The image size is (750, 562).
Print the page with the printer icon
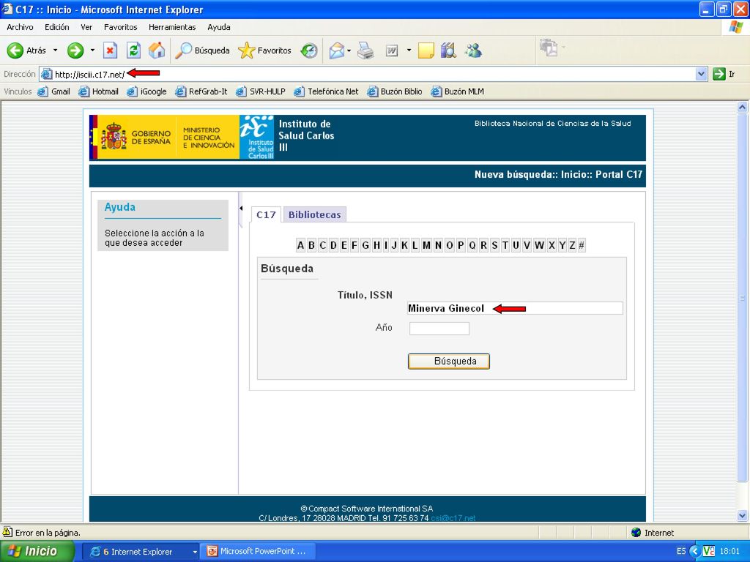(366, 50)
